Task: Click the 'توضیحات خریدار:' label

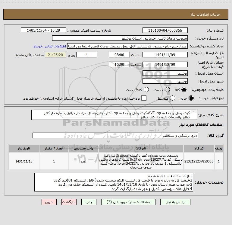Action: click(209, 182)
